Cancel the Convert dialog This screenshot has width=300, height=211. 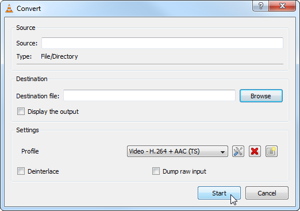tap(267, 193)
